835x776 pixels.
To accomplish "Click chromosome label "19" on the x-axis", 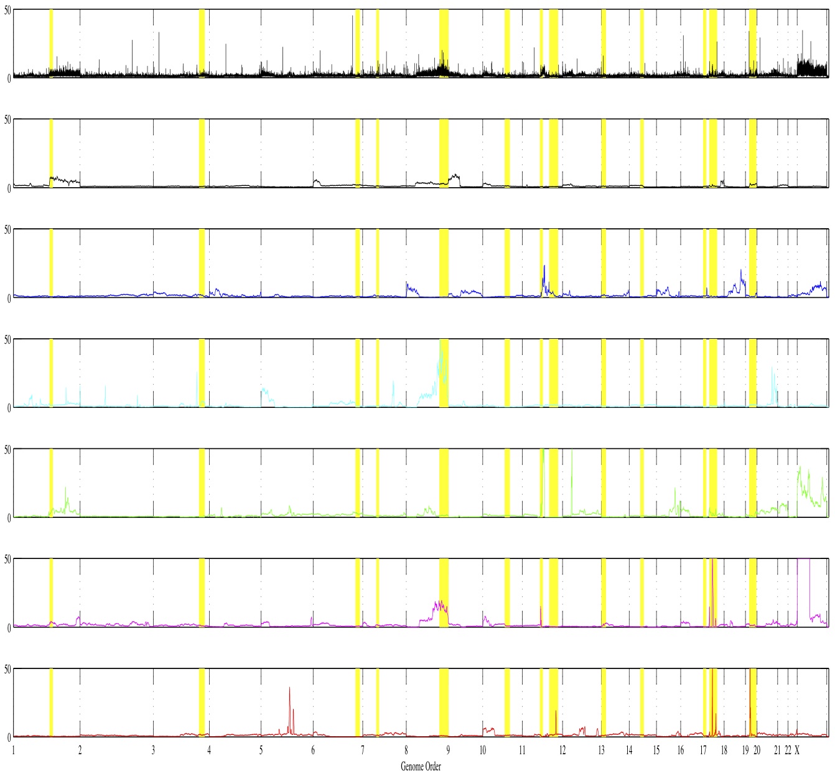I will [x=745, y=750].
